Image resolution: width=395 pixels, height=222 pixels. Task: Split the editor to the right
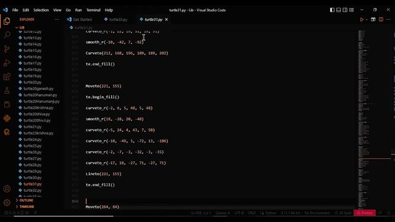(381, 19)
